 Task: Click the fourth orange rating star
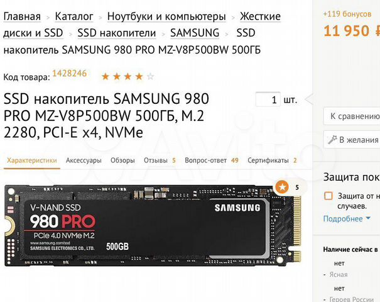[139, 77]
